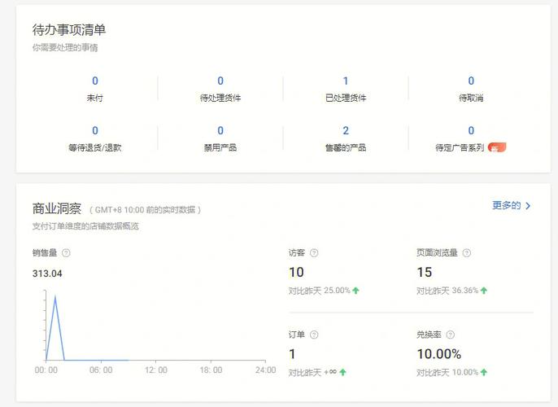The image size is (558, 407).
Task: Click the help icon beside 订单
Action: [314, 335]
